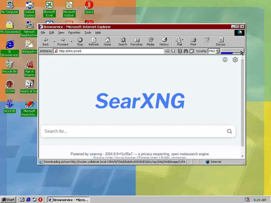Show the History toolbar button
The image size is (271, 203).
point(164,42)
